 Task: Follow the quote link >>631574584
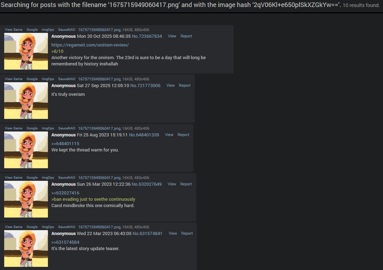[65, 242]
